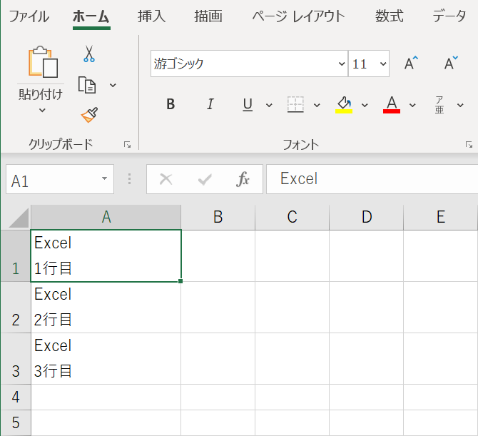The height and width of the screenshot is (436, 478).
Task: Increase font size with larger A
Action: pyautogui.click(x=411, y=63)
